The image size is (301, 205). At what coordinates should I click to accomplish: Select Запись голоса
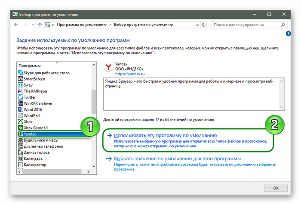point(37,152)
